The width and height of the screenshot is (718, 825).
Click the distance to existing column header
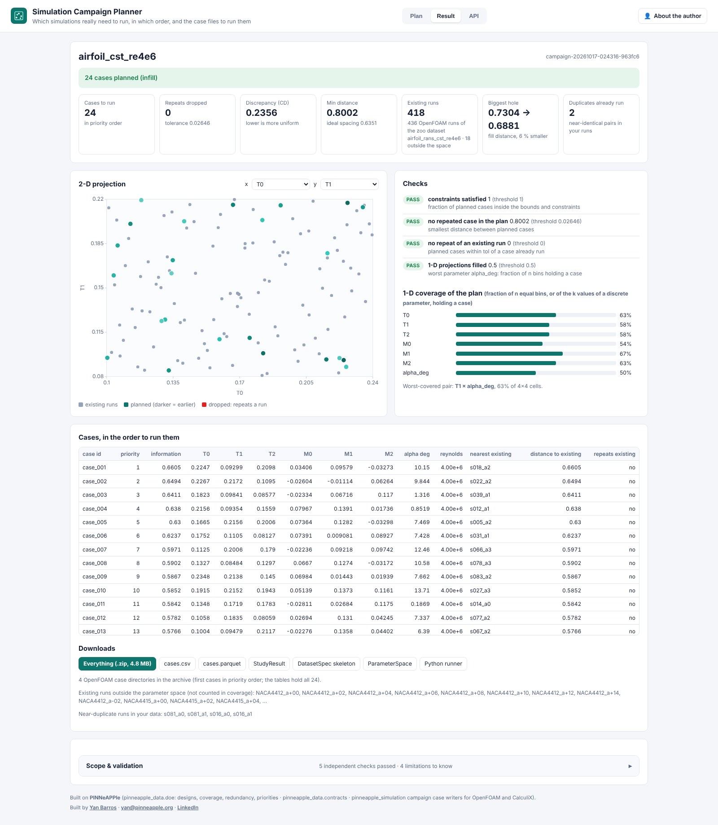[556, 454]
